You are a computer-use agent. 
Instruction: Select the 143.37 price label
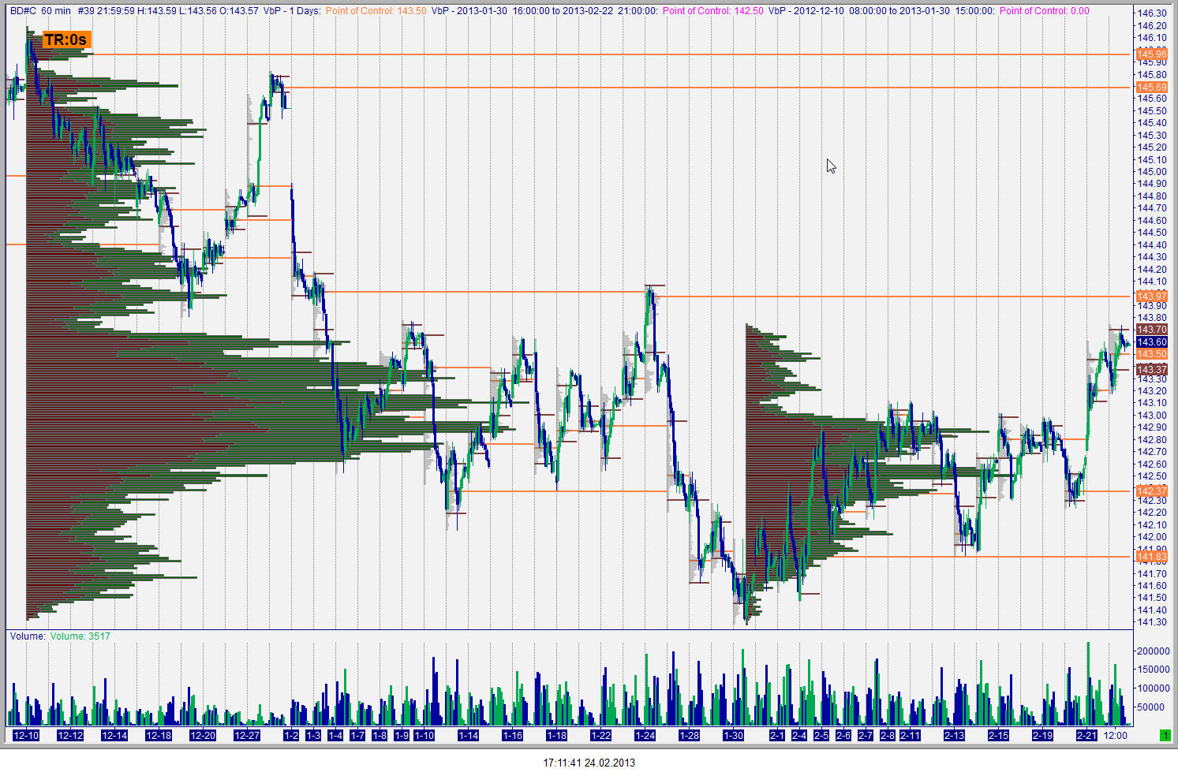pos(1152,370)
